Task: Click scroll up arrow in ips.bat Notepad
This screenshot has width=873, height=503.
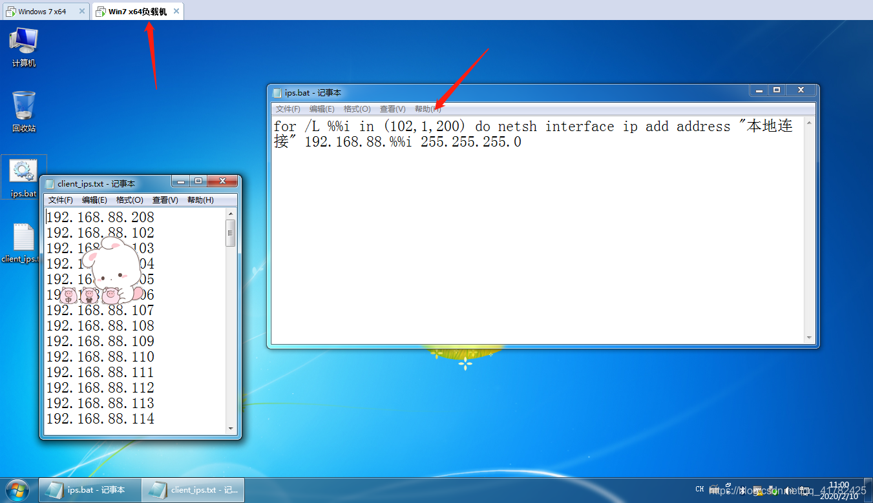Action: (809, 123)
